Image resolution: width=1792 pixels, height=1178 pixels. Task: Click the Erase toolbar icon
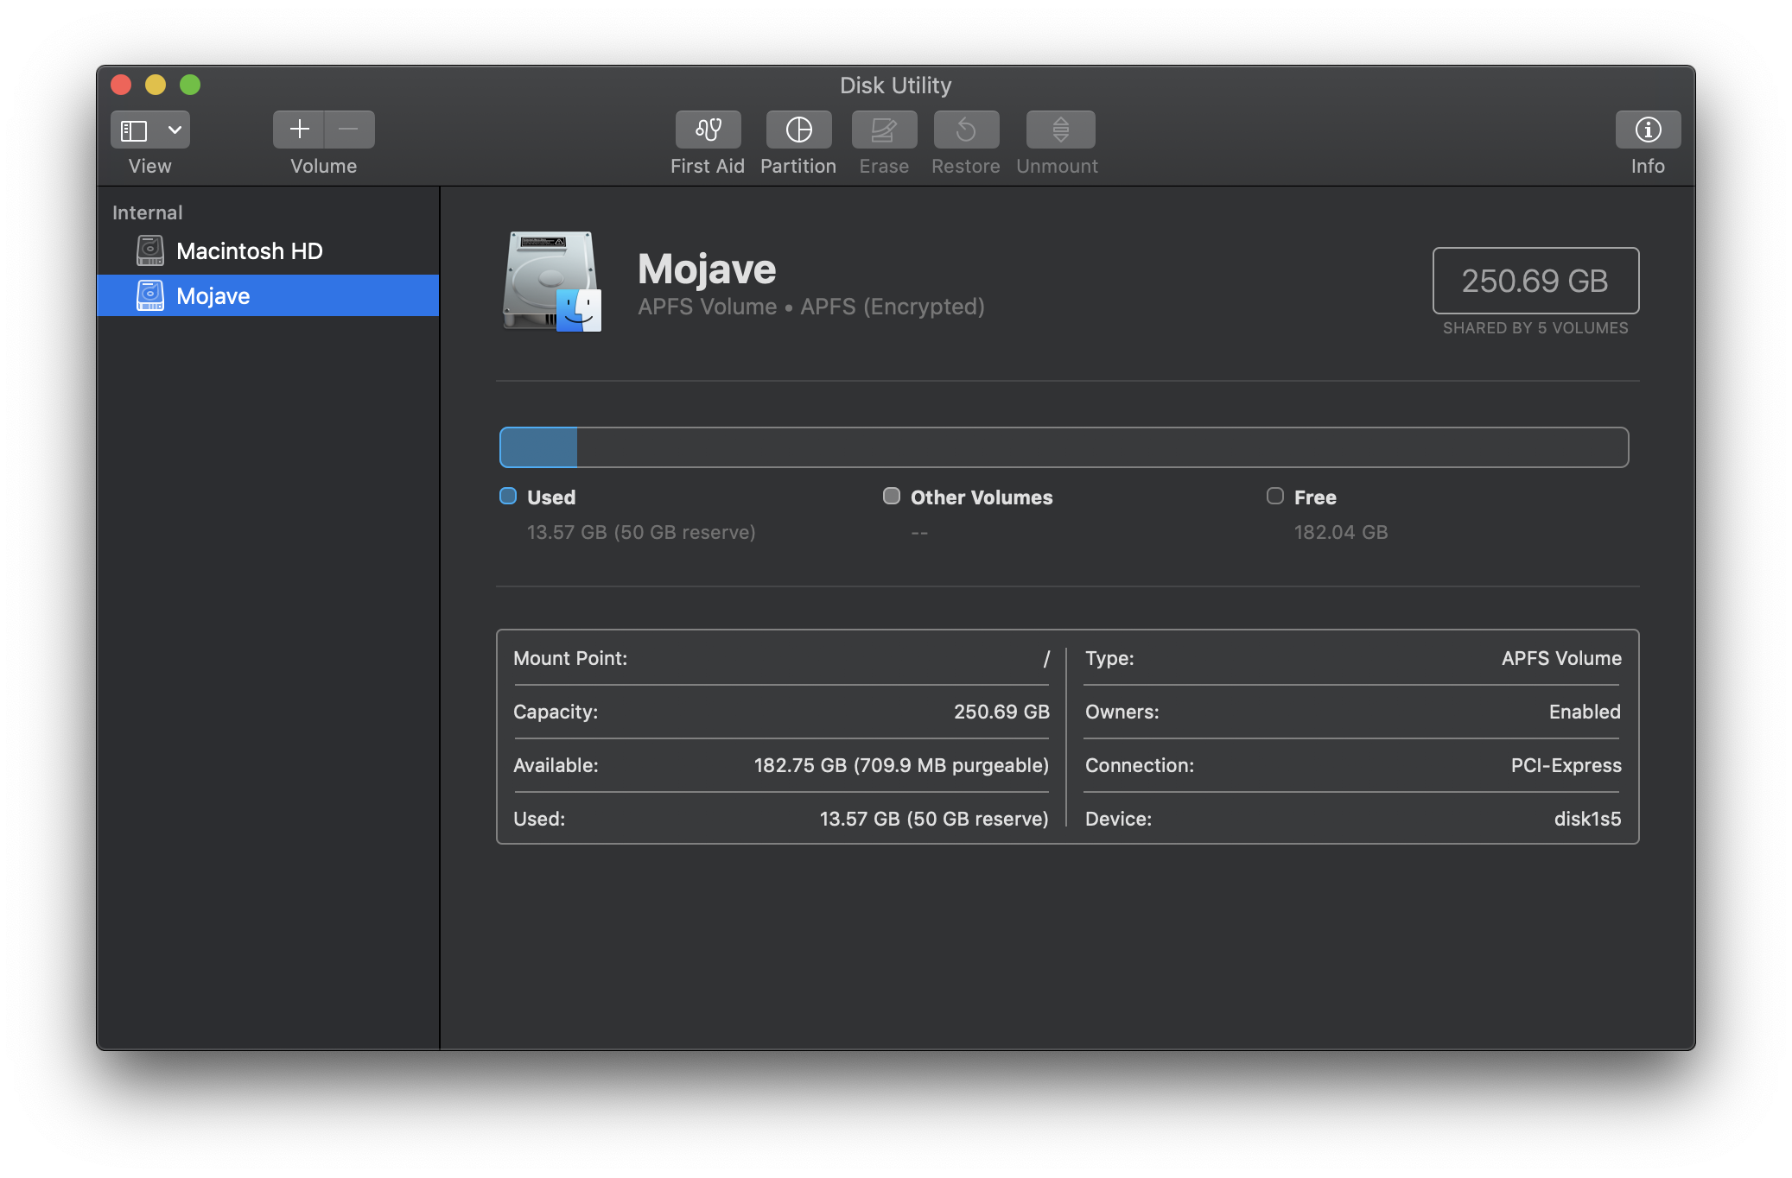tap(884, 130)
